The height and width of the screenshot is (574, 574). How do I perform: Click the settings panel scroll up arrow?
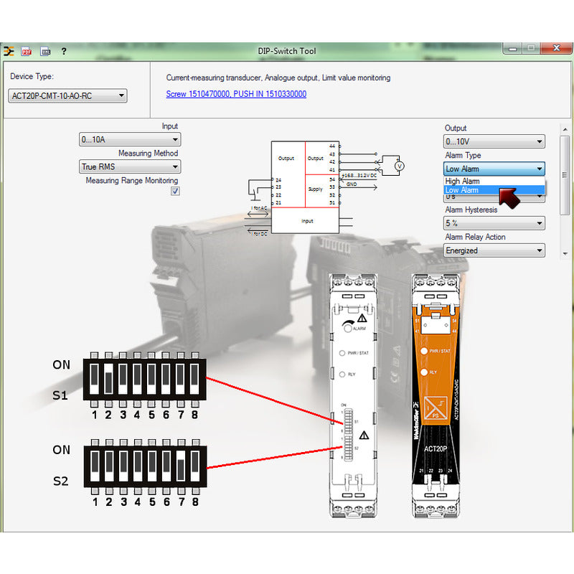[565, 129]
